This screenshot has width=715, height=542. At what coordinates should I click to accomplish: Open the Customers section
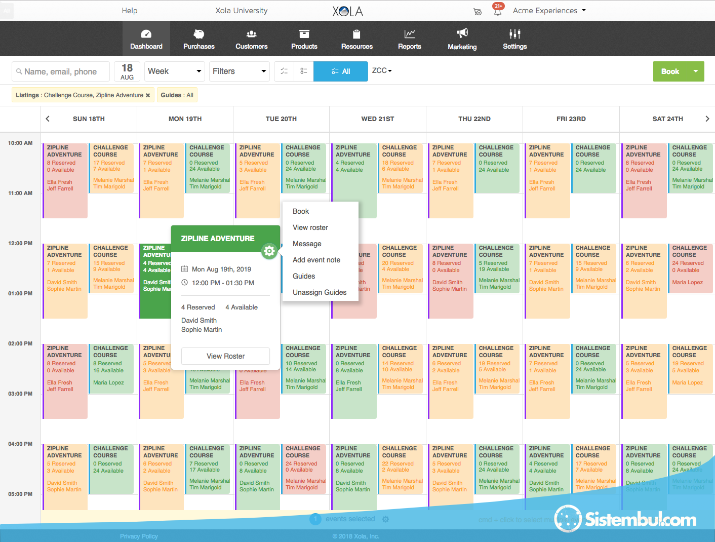pyautogui.click(x=252, y=39)
